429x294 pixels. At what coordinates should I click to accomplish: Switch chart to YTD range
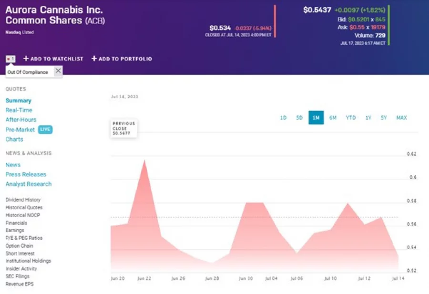pyautogui.click(x=350, y=118)
